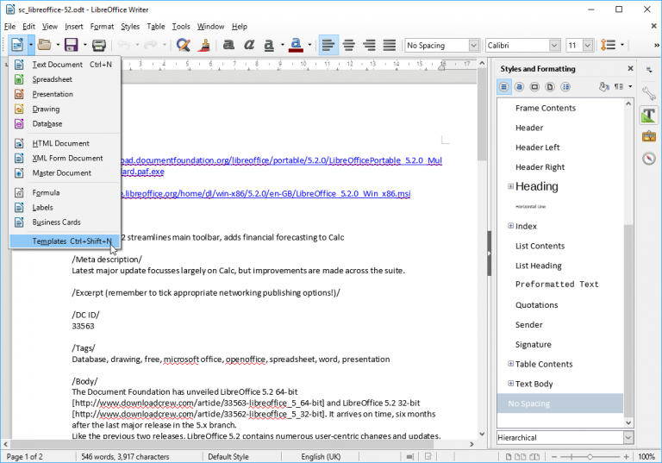
Task: Open the Format menu
Action: click(x=102, y=26)
